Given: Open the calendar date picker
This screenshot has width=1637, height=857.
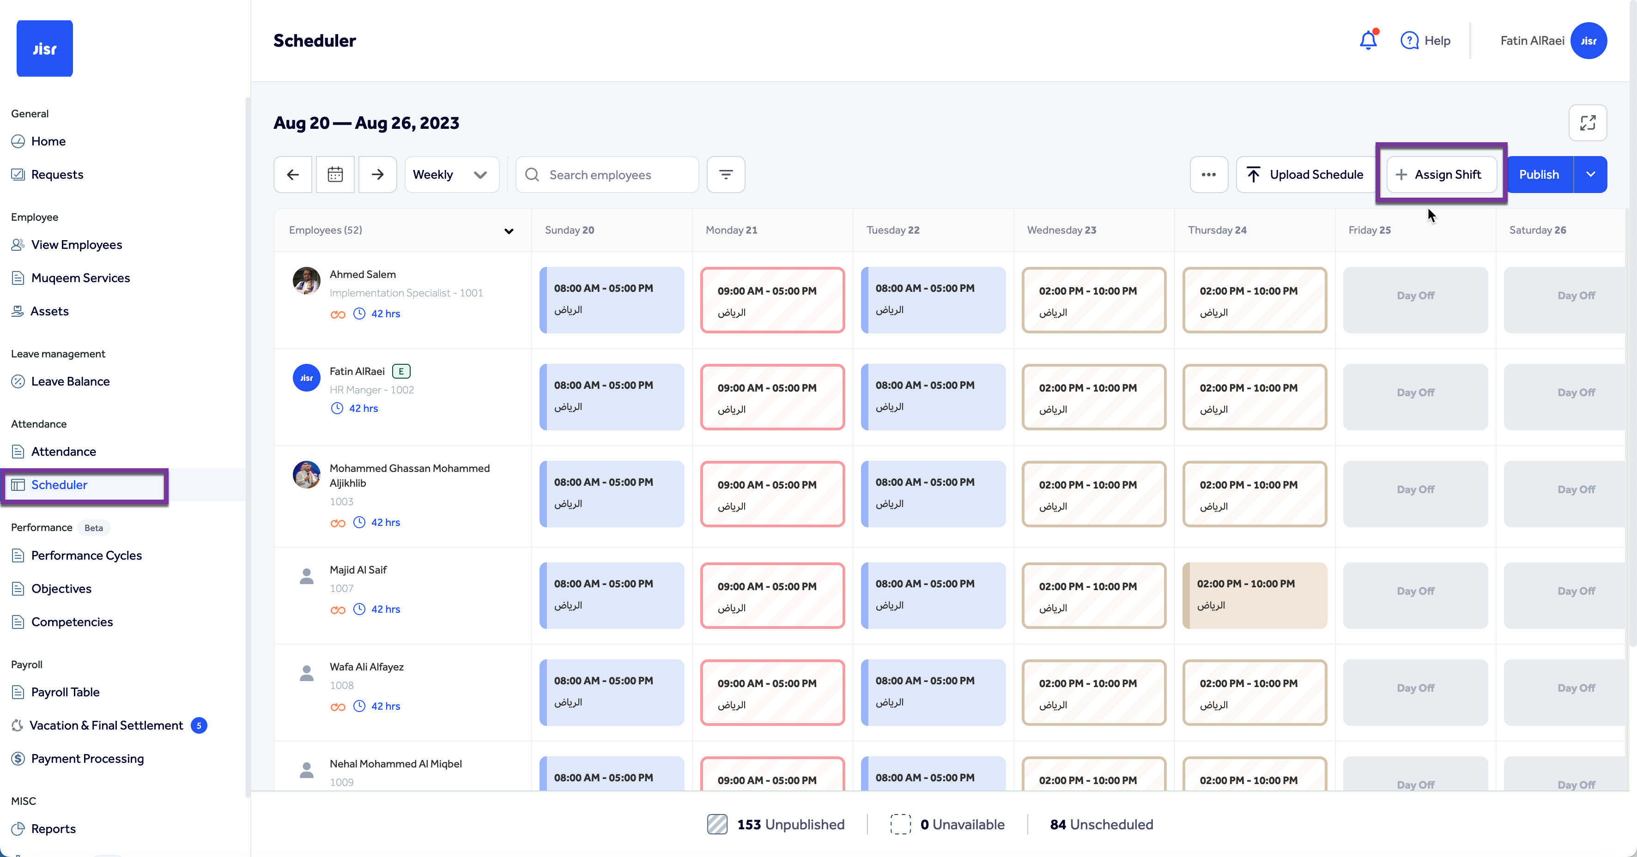Looking at the screenshot, I should click(335, 174).
